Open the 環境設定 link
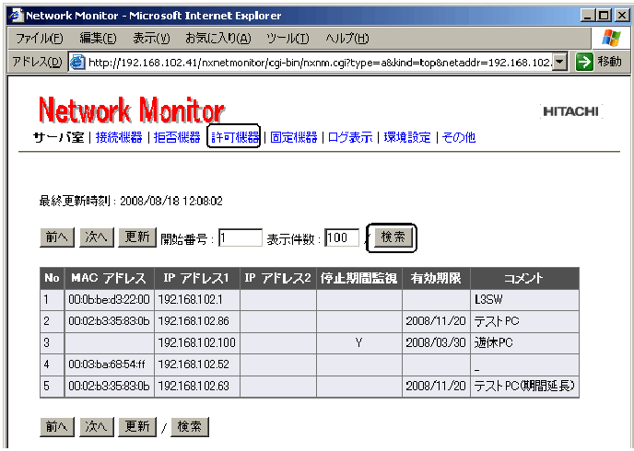Screen dimensions: 634x451 (x=407, y=137)
